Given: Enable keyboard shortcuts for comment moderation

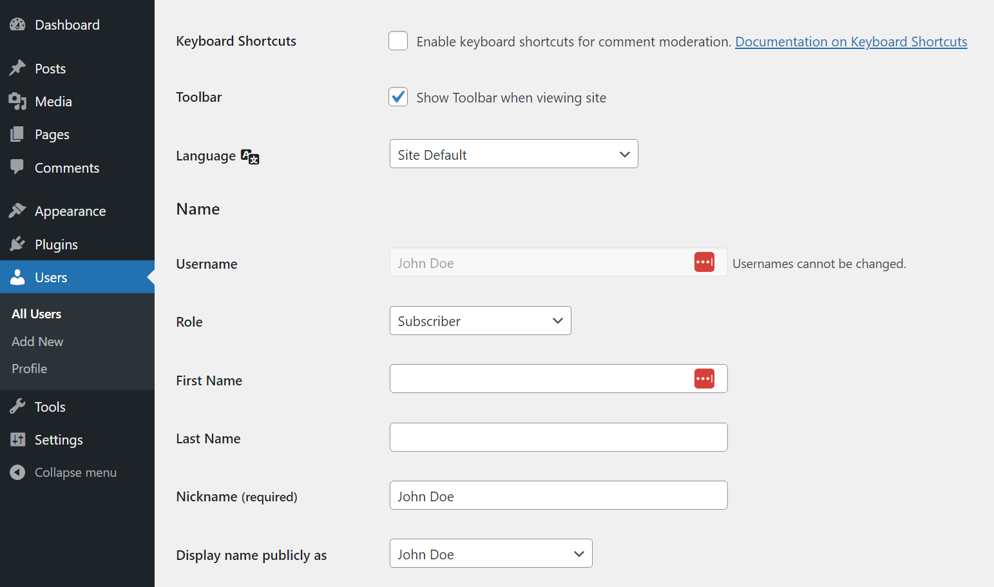Looking at the screenshot, I should tap(398, 40).
